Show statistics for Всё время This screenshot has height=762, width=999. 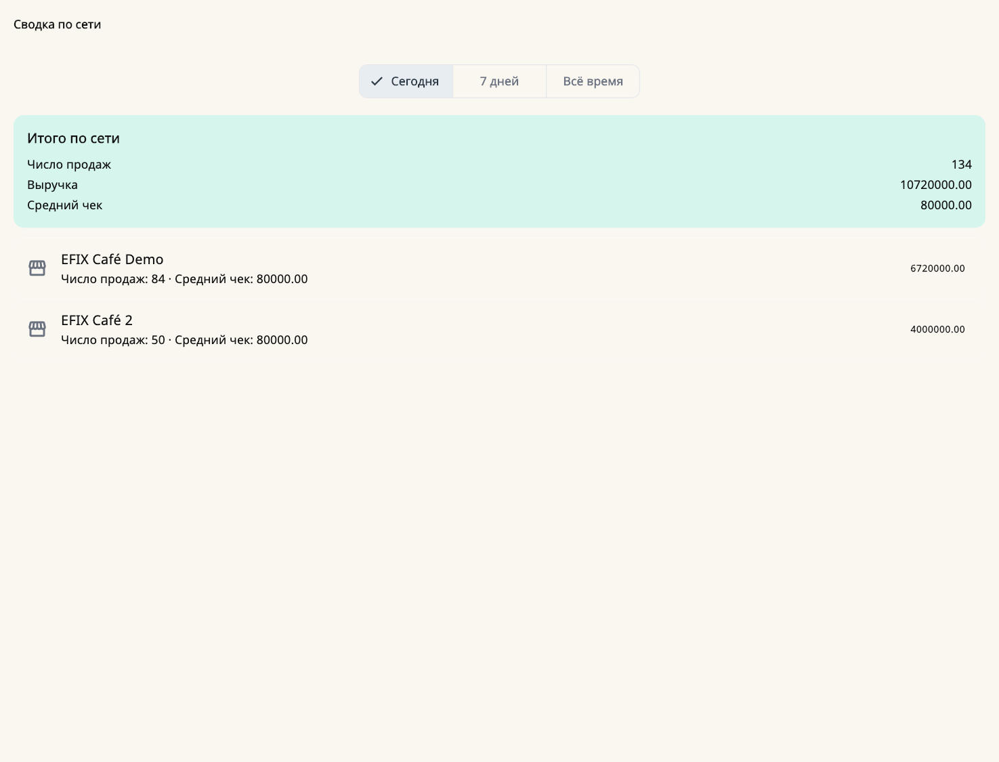593,81
